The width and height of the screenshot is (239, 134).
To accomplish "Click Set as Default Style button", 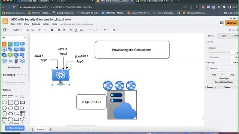I will 224,82.
